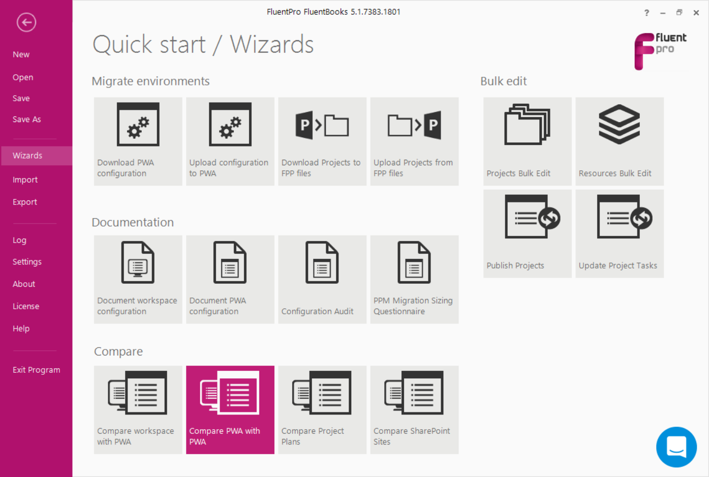This screenshot has height=477, width=709.
Task: Open Upload Projects from FPP files wizard
Action: point(414,141)
